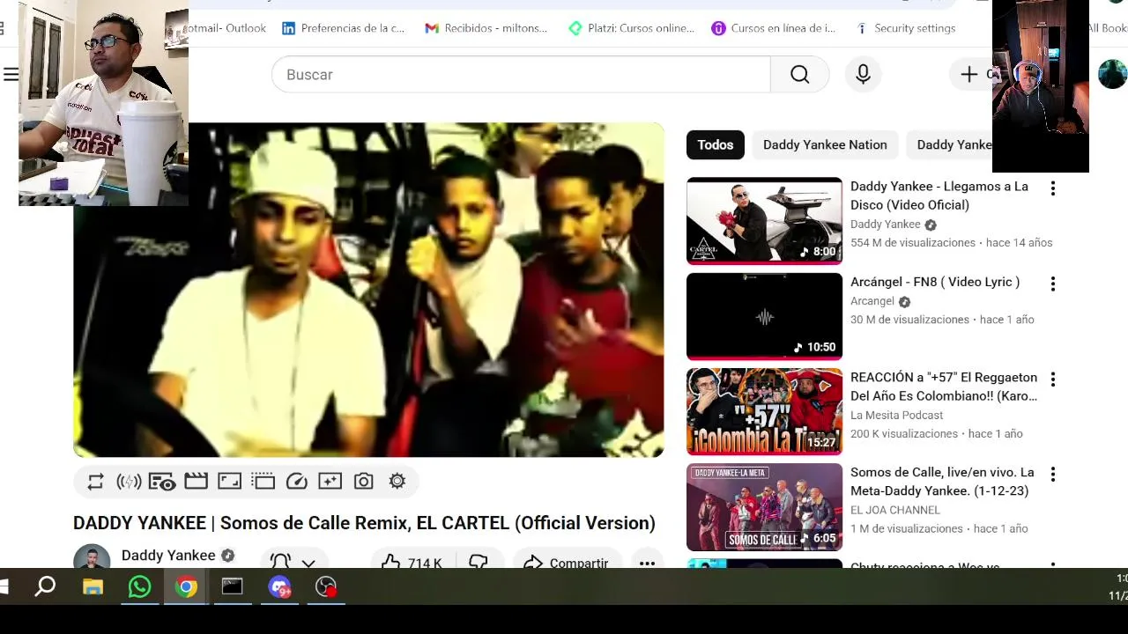Open Windows taskbar search

pos(45,586)
